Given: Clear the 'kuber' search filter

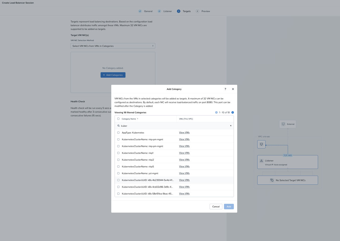Looking at the screenshot, I should (x=231, y=126).
